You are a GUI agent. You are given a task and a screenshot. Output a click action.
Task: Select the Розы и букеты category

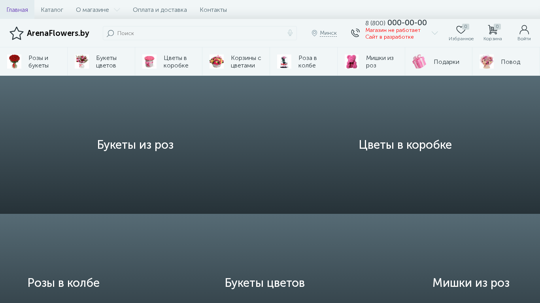tap(39, 62)
